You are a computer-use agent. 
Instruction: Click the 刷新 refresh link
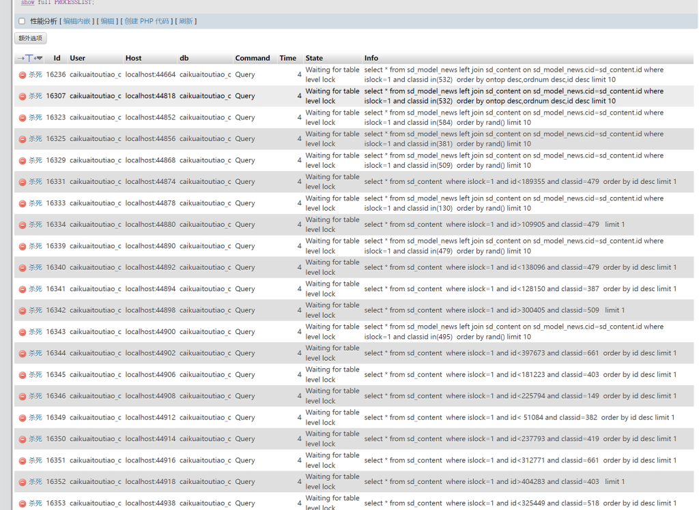tap(186, 21)
